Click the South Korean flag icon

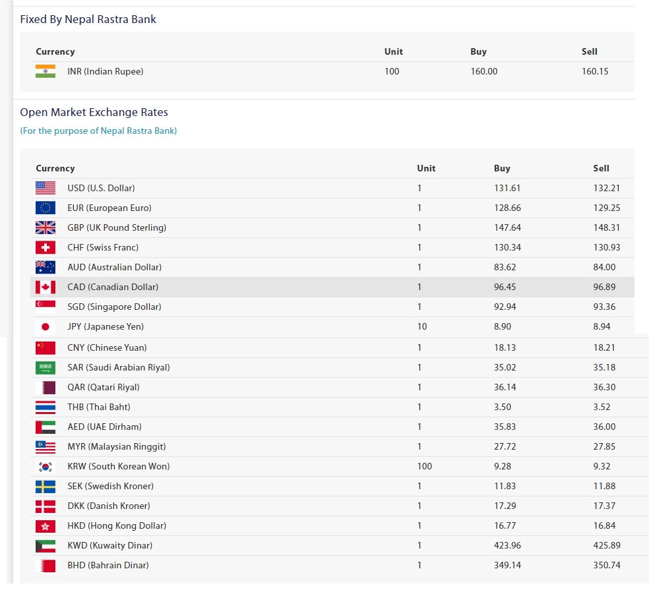coord(46,467)
